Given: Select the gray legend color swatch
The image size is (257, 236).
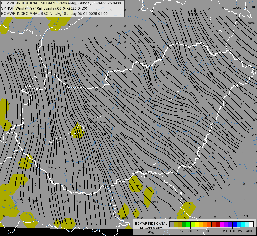Looking at the screenshot, I should (172, 224).
